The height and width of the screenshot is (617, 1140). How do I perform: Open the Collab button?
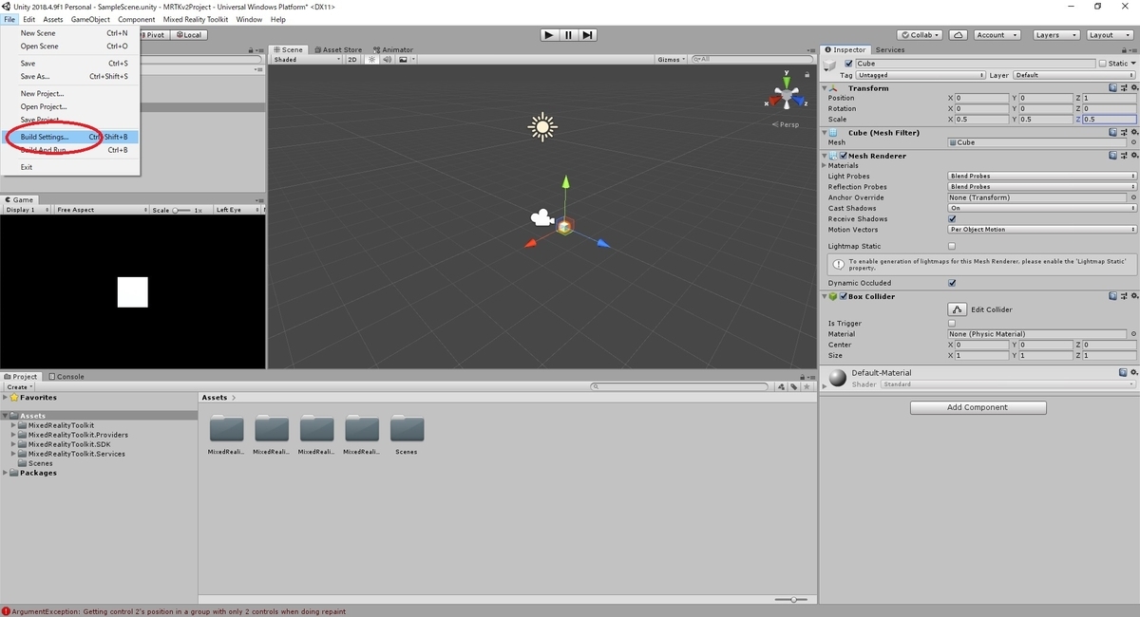[x=921, y=35]
